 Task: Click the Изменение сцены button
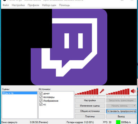tap(90, 106)
